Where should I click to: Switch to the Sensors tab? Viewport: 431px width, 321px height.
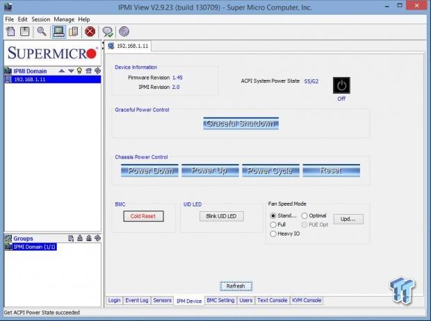(x=162, y=300)
